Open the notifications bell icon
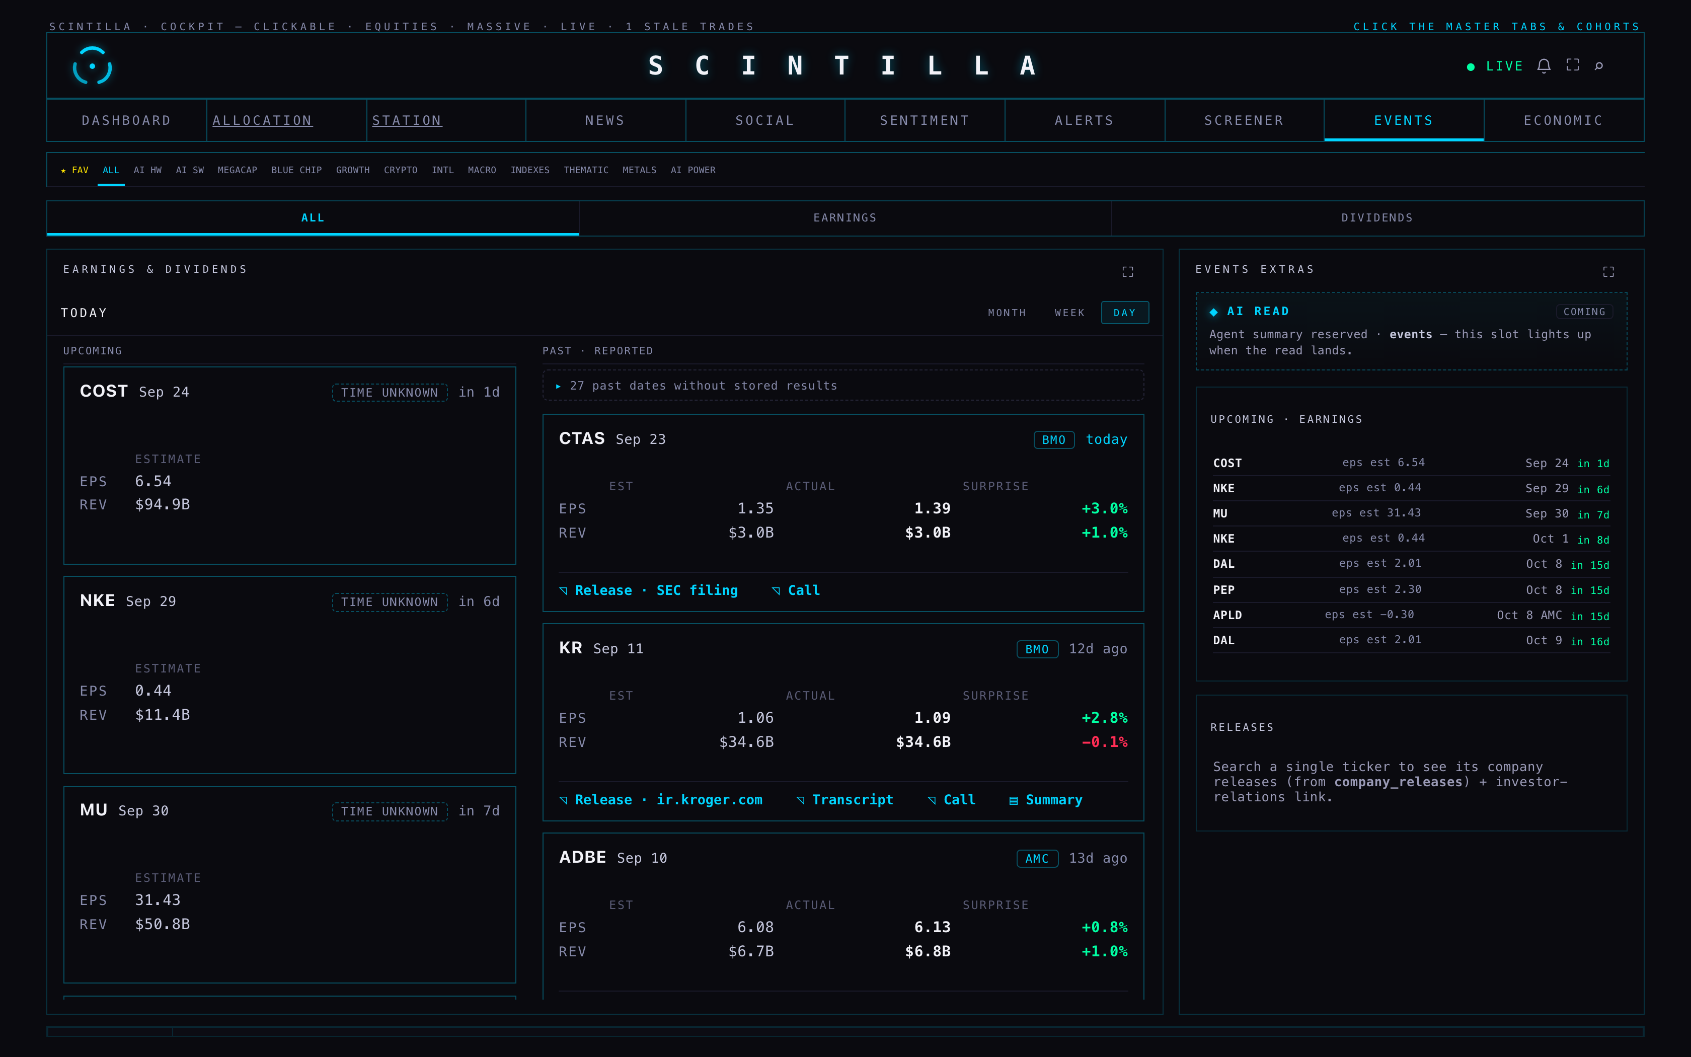The image size is (1691, 1057). 1544,66
